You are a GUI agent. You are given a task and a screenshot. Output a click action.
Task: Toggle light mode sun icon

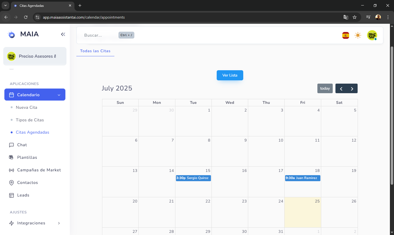[358, 35]
